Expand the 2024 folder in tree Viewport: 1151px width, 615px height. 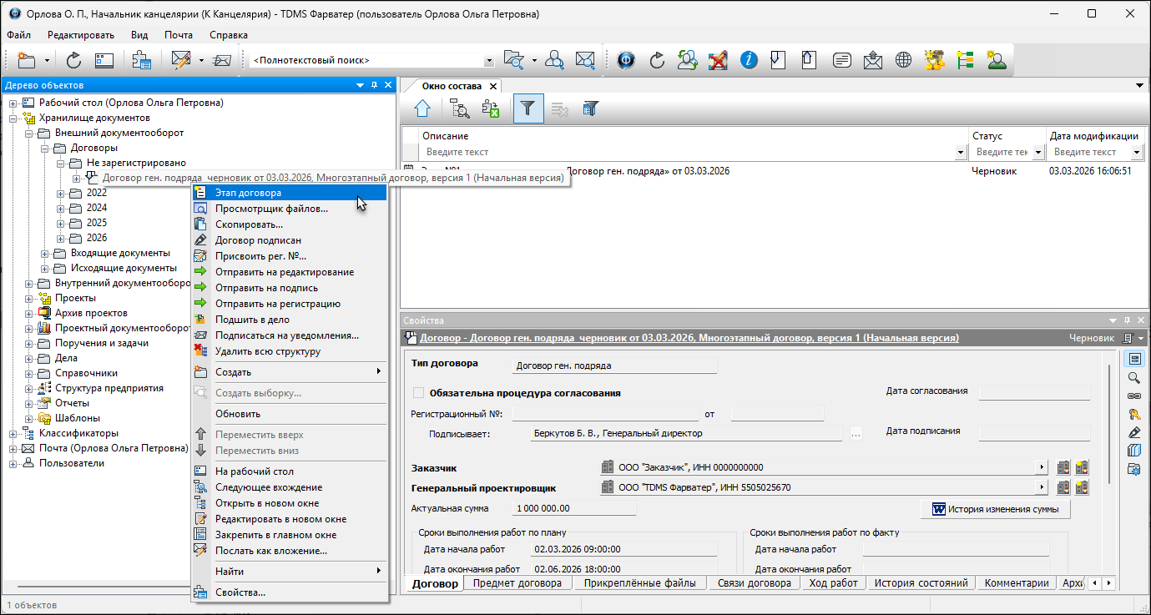tap(61, 208)
